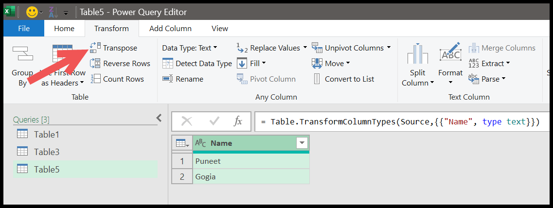Screen dimensions: 553x208
Task: Click Replace Values icon
Action: pos(242,48)
